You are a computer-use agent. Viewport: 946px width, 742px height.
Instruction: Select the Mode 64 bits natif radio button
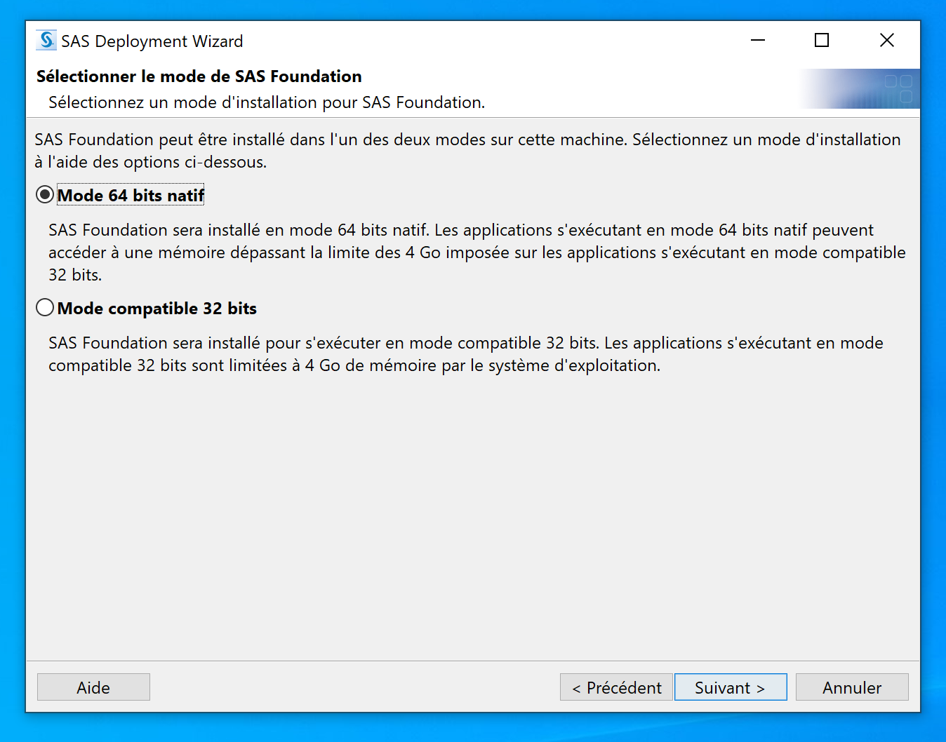pyautogui.click(x=45, y=195)
